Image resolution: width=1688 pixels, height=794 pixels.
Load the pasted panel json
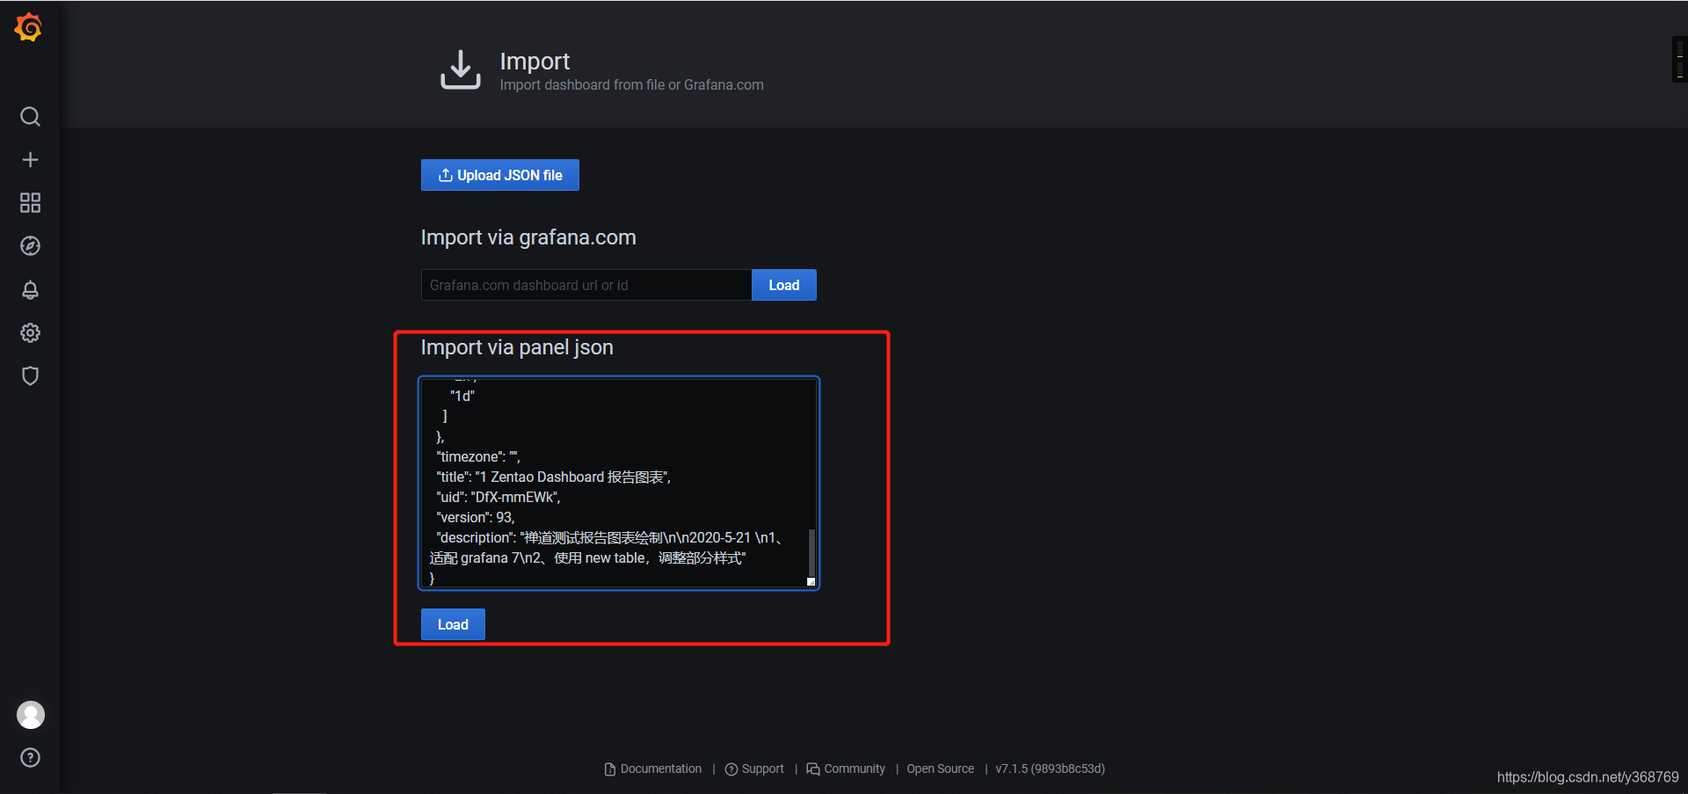tap(453, 624)
